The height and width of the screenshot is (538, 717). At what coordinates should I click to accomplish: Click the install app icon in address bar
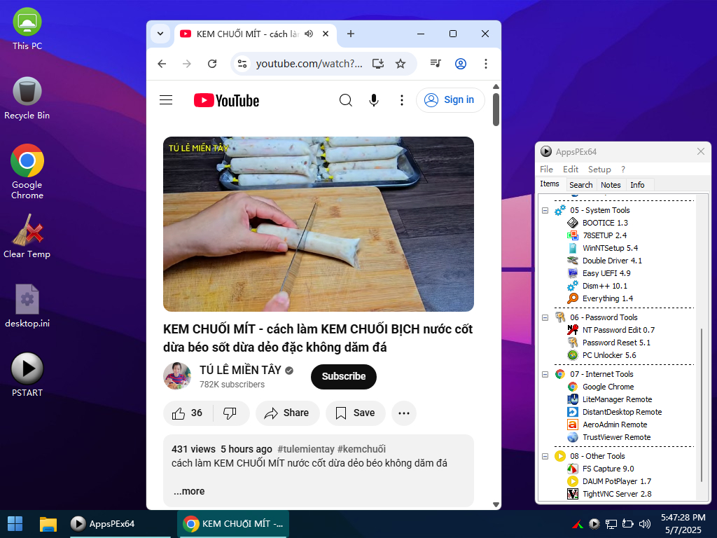click(377, 64)
